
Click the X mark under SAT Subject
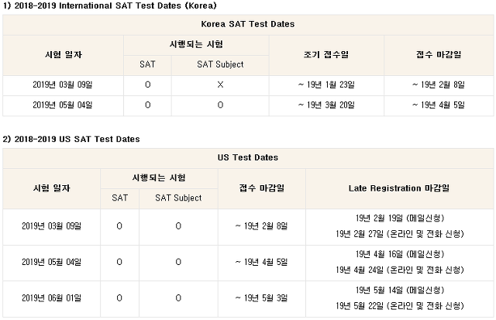click(220, 84)
